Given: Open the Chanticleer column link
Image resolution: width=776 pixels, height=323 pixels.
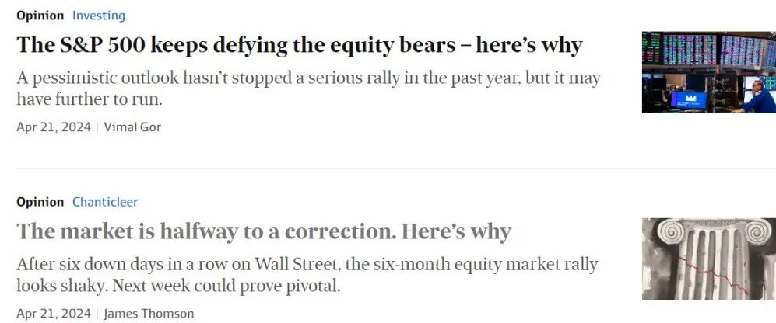Looking at the screenshot, I should [x=105, y=202].
